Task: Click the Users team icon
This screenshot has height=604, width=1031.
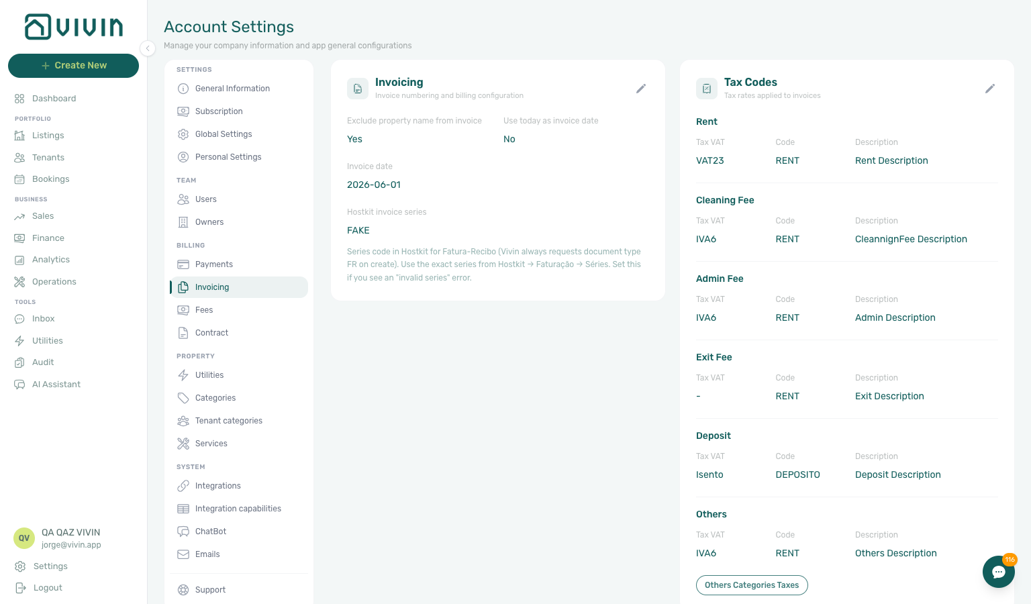Action: [x=183, y=199]
